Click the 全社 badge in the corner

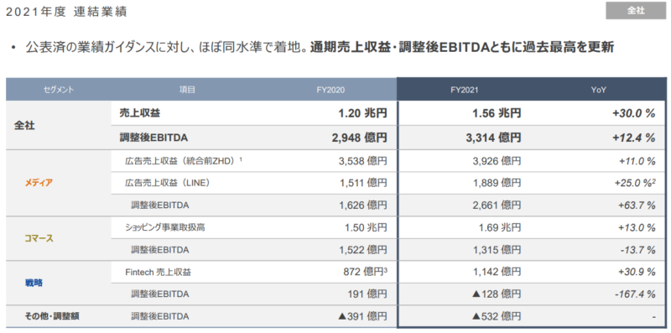[x=636, y=11]
